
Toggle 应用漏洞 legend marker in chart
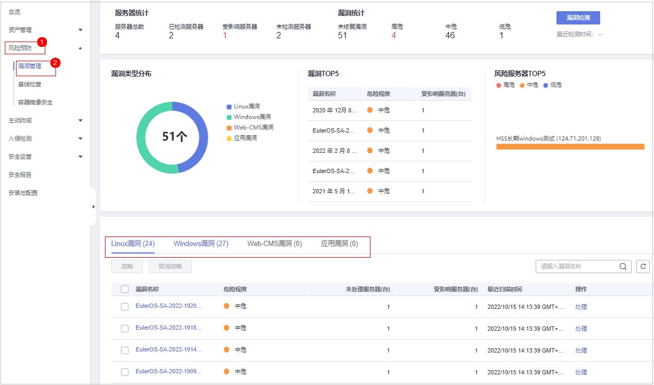pos(229,138)
